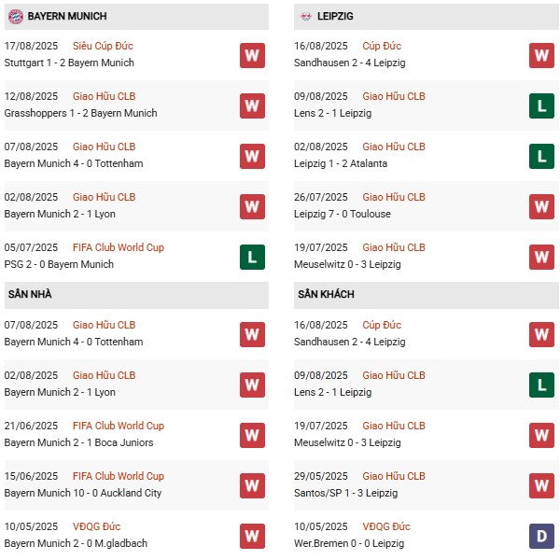Click the Bayern Munich 4 - 0 Tottenham result in the top list
Viewport: 560px width, 560px height.
pyautogui.click(x=74, y=163)
